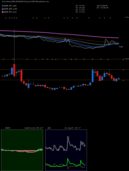Click the MACD panel title label
This screenshot has height=171, width=129.
[7, 128]
